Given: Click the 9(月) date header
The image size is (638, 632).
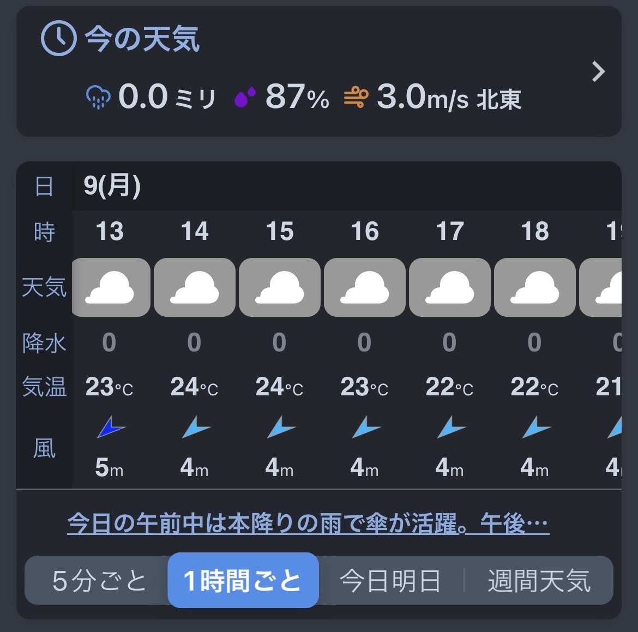Looking at the screenshot, I should pyautogui.click(x=112, y=186).
